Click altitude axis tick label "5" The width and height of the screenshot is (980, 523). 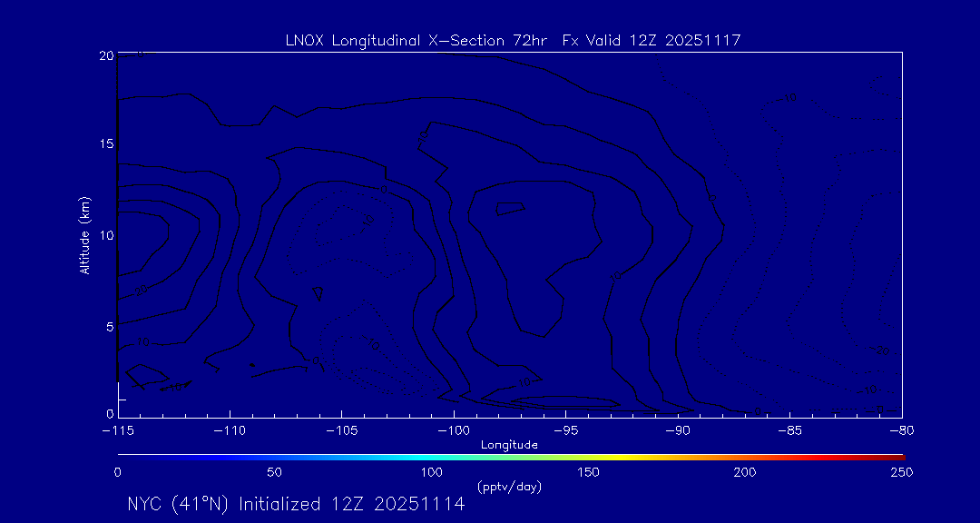[x=110, y=327]
